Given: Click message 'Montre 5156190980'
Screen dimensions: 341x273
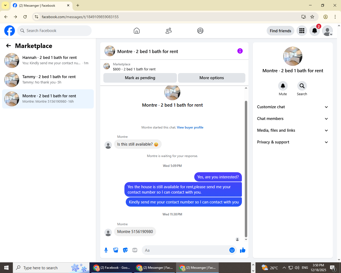Looking at the screenshot, I should point(135,232).
